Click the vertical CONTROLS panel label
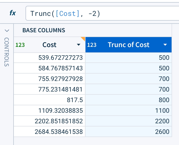Viewport: 179px width, 145px height. (7, 52)
